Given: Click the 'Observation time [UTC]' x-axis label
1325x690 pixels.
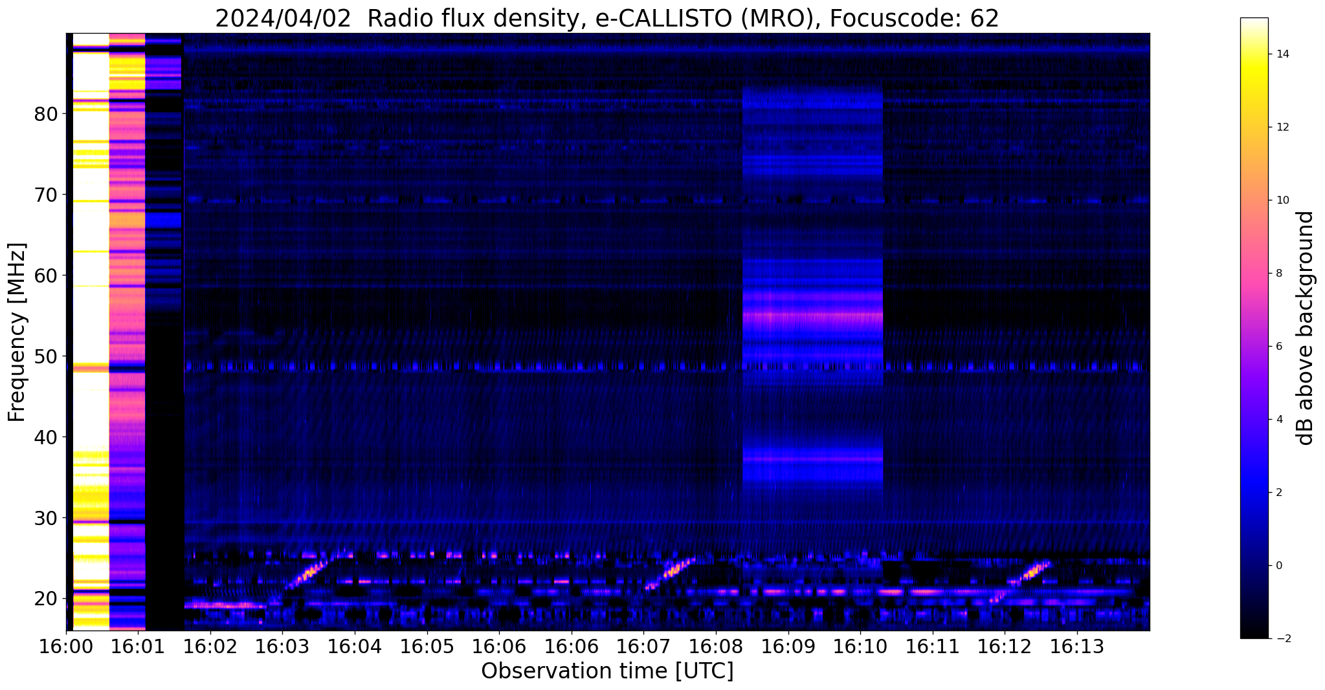Looking at the screenshot, I should tap(607, 671).
